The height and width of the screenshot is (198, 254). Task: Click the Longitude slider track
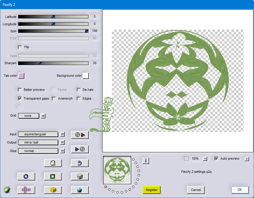click(x=53, y=24)
